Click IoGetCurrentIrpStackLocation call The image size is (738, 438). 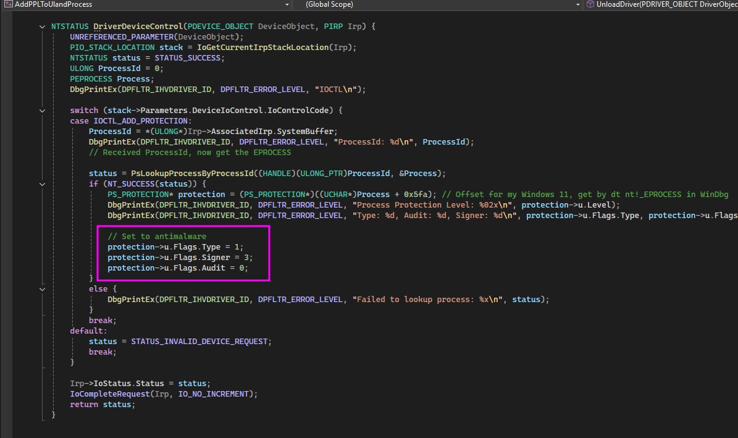click(x=262, y=47)
